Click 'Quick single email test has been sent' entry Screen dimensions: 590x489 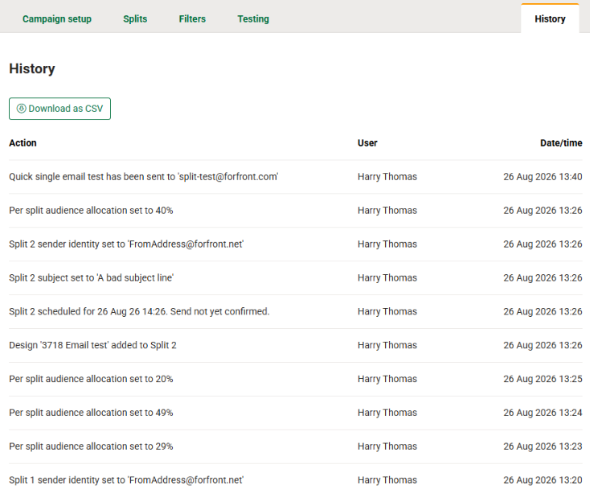tap(144, 177)
